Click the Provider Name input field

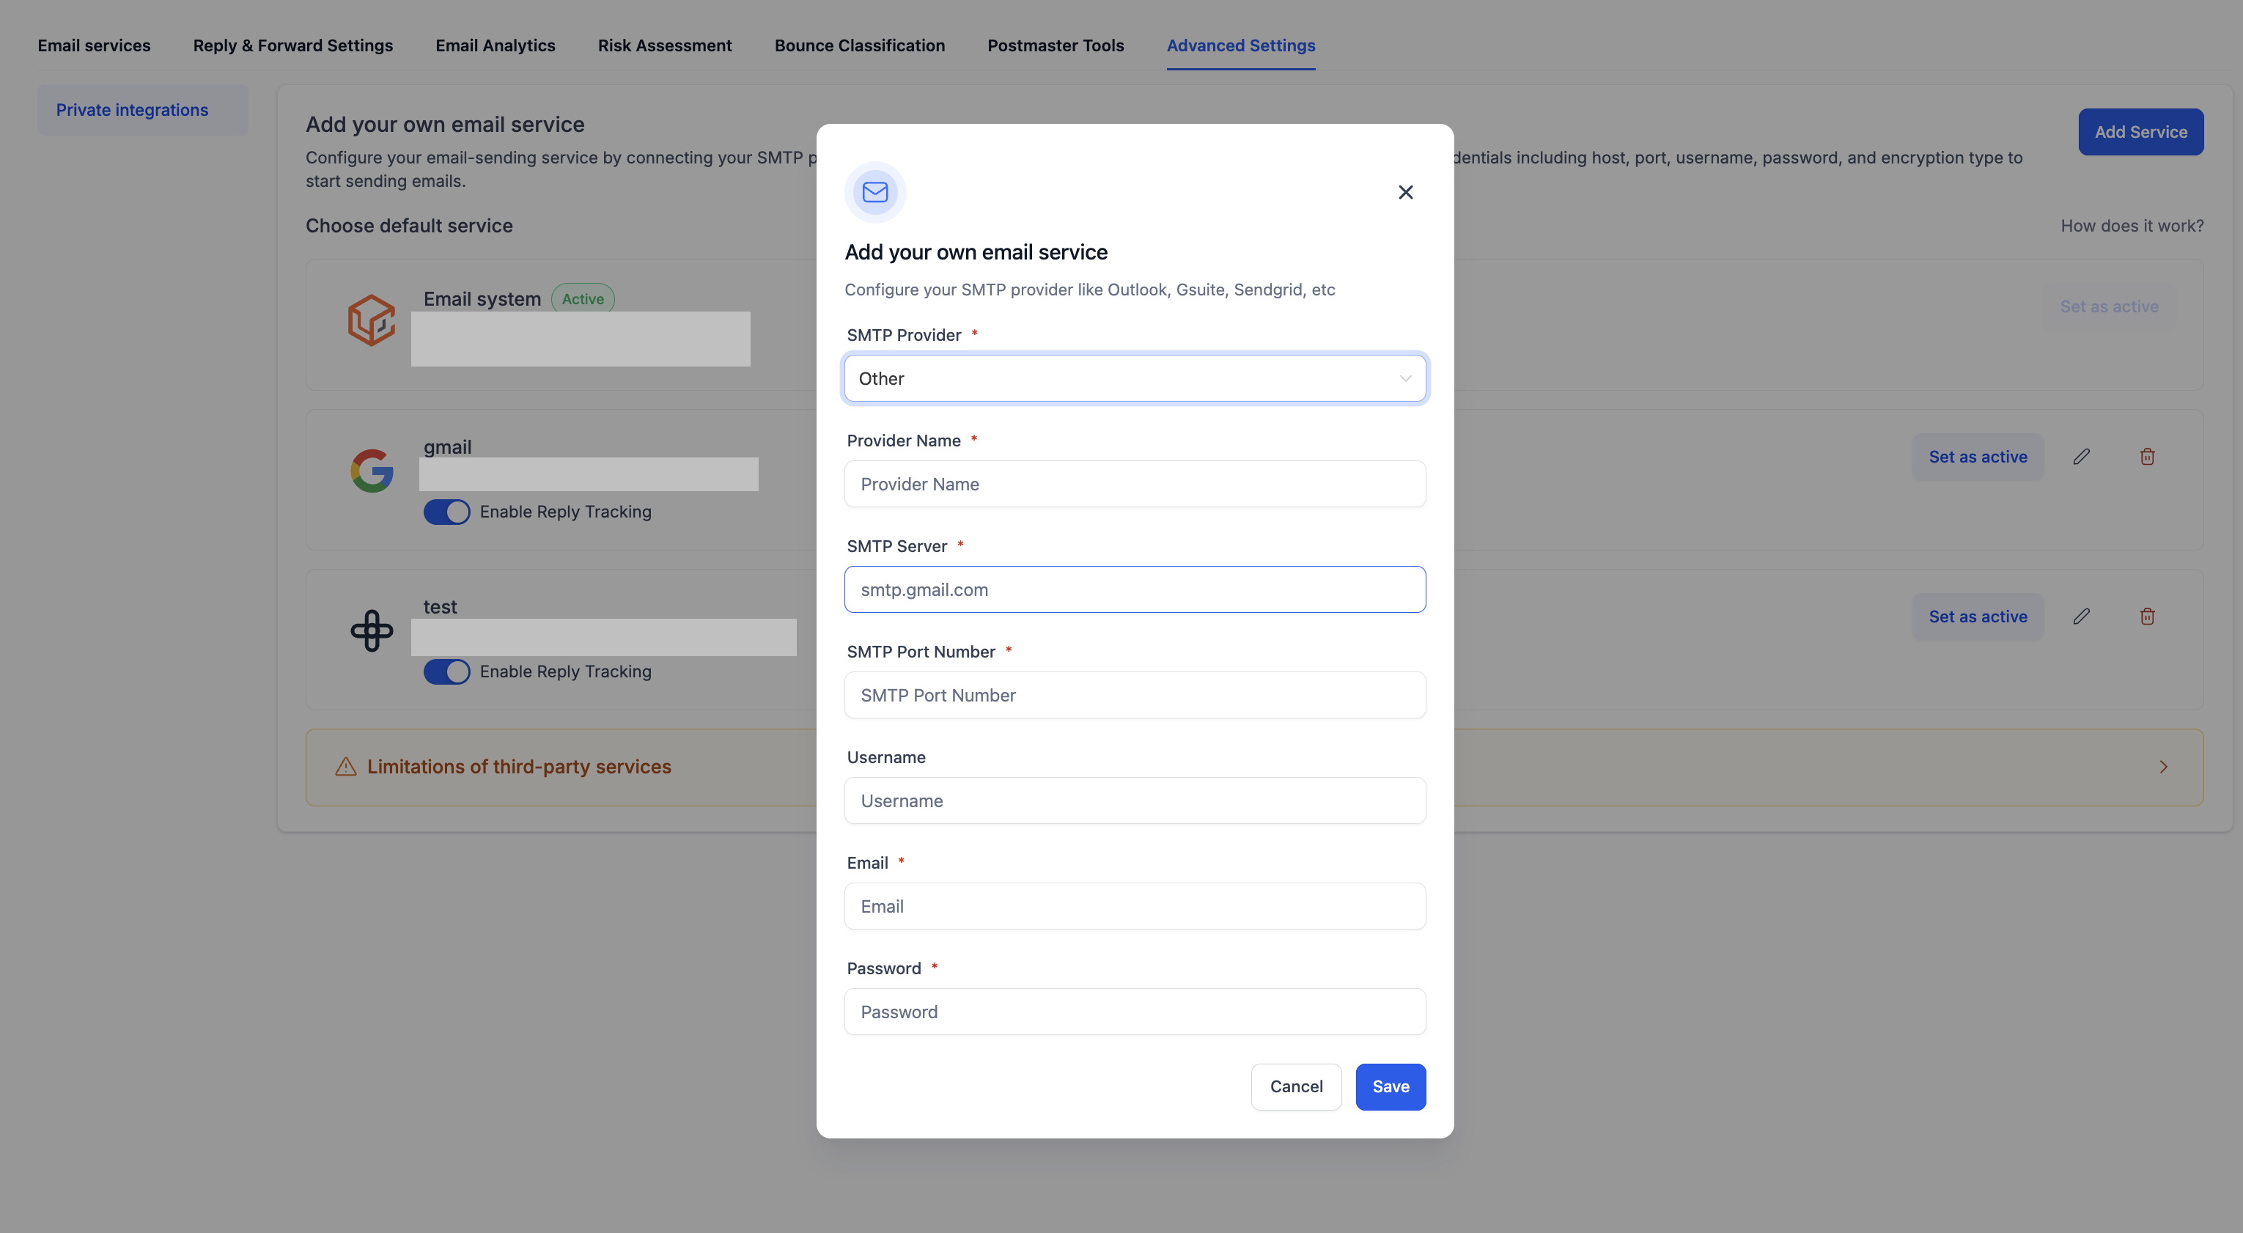pyautogui.click(x=1134, y=483)
